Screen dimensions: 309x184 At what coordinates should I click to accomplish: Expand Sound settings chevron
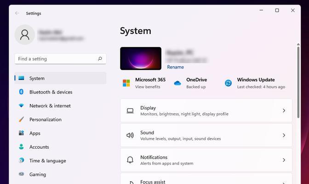point(284,135)
